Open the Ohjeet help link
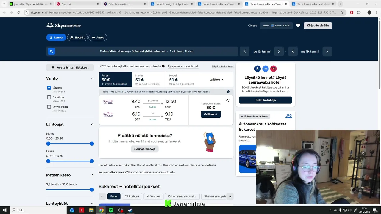381x214 pixels. coord(252,26)
